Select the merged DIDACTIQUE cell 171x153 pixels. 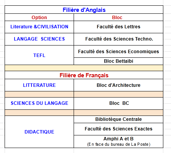point(39,132)
